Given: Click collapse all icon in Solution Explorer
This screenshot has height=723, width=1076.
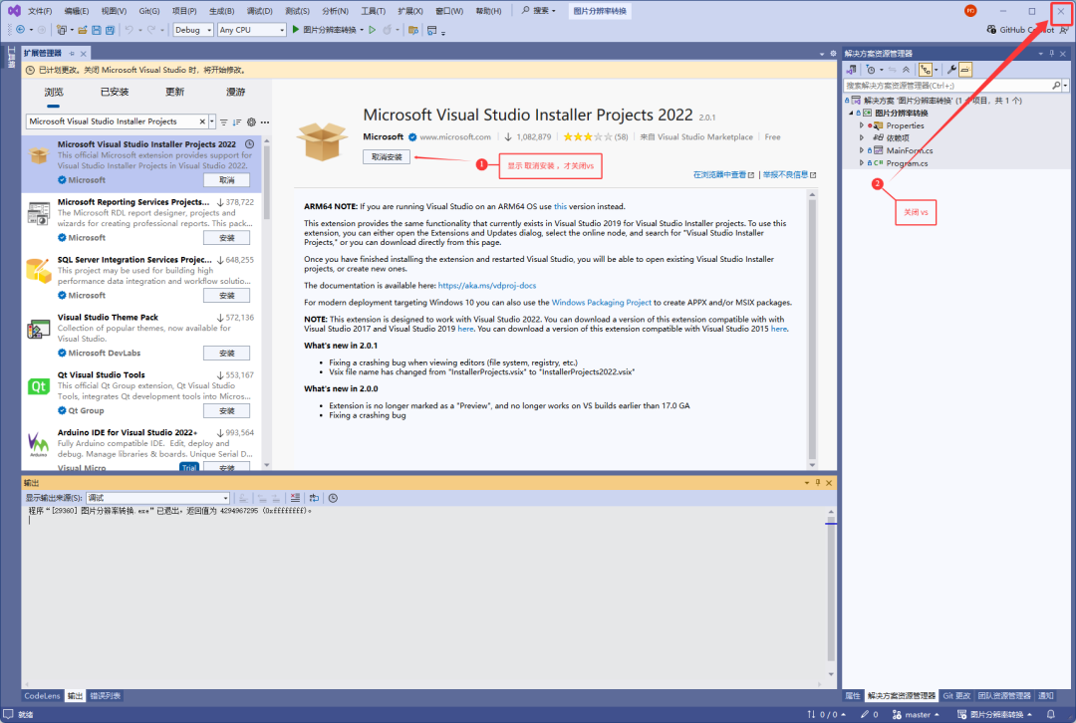Looking at the screenshot, I should tap(906, 70).
